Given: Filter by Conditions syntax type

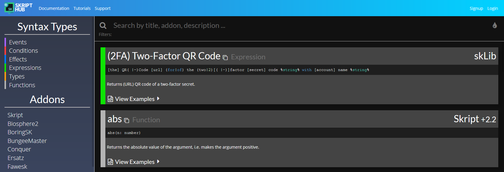Looking at the screenshot, I should coord(23,51).
